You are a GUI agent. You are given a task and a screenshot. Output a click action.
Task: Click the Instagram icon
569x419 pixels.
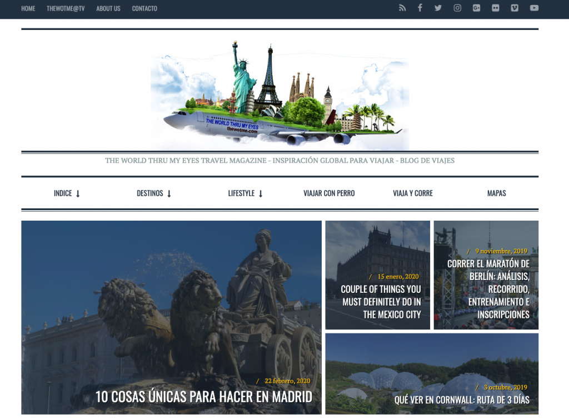(x=457, y=8)
